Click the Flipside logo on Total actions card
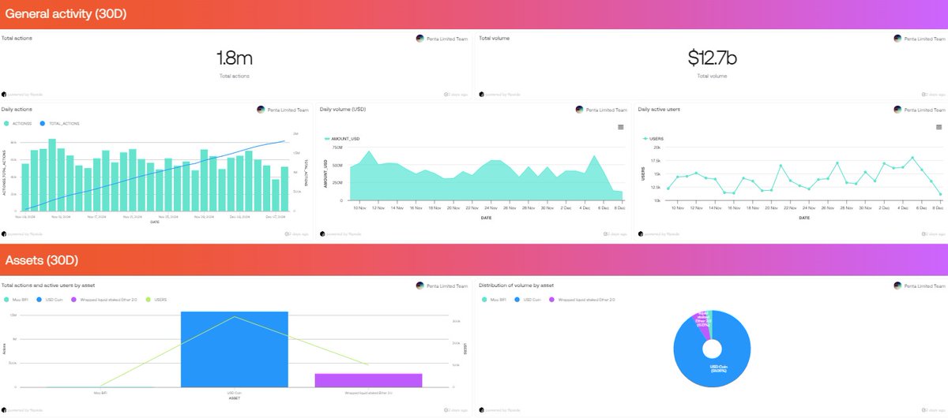This screenshot has height=418, width=948. (4, 94)
